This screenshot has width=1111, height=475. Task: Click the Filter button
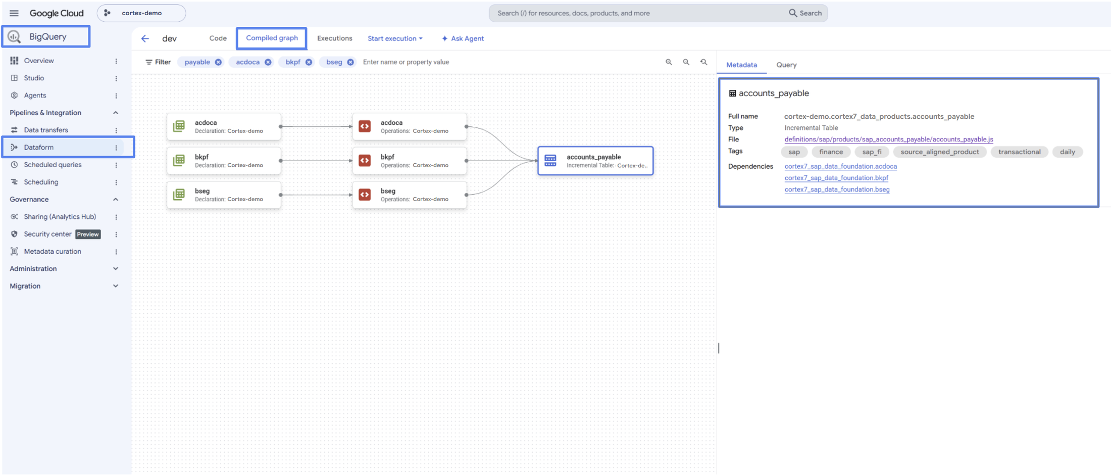(158, 62)
